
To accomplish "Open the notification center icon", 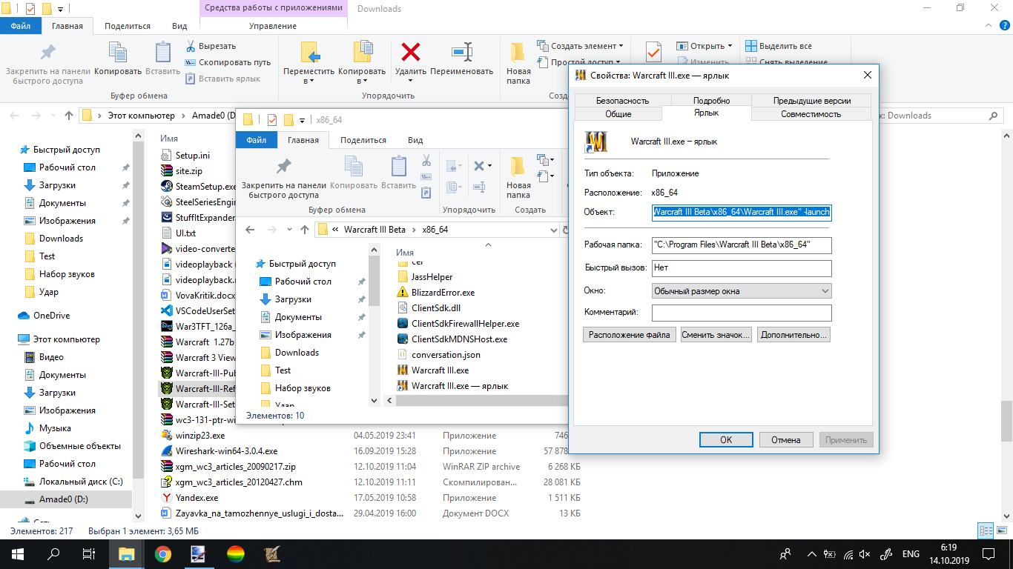I will point(989,553).
